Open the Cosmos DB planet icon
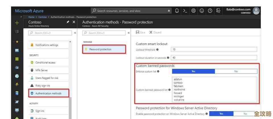Viewport: 273px width, 119px height. (17, 102)
